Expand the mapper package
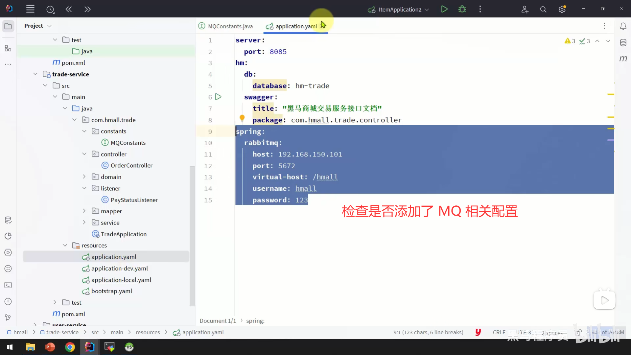This screenshot has height=355, width=631. click(84, 211)
